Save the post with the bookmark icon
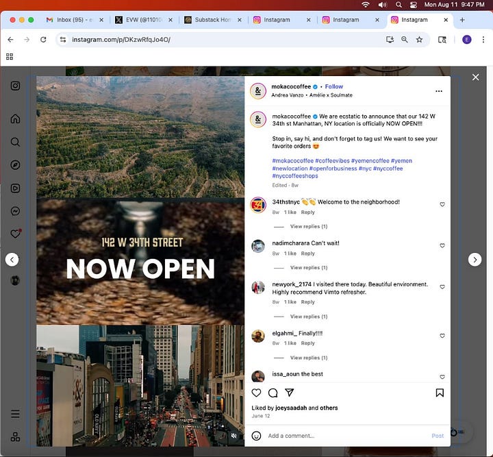This screenshot has height=457, width=493. click(x=440, y=393)
